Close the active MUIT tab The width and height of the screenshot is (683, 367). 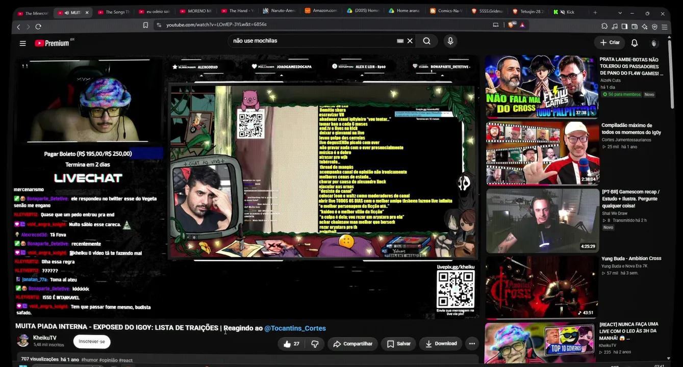tap(87, 12)
